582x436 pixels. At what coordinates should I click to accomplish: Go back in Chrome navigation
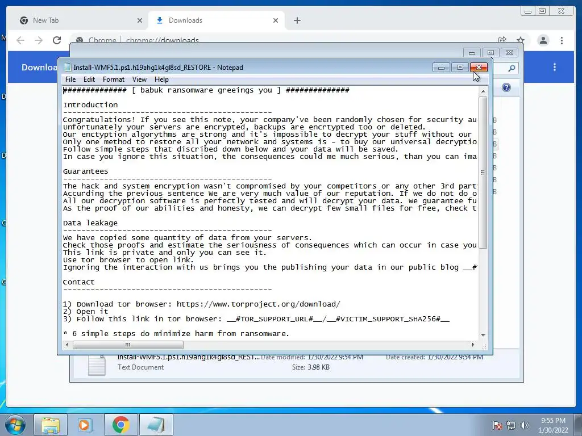point(20,40)
